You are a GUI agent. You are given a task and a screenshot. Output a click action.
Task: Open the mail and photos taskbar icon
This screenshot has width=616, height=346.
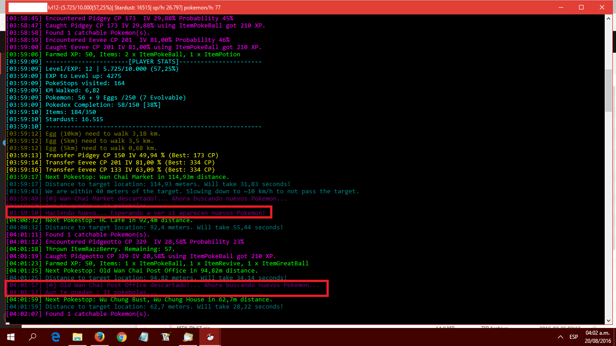(188, 337)
